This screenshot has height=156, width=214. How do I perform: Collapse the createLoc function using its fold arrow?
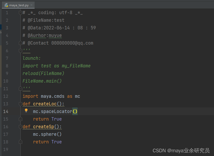coord(20,104)
